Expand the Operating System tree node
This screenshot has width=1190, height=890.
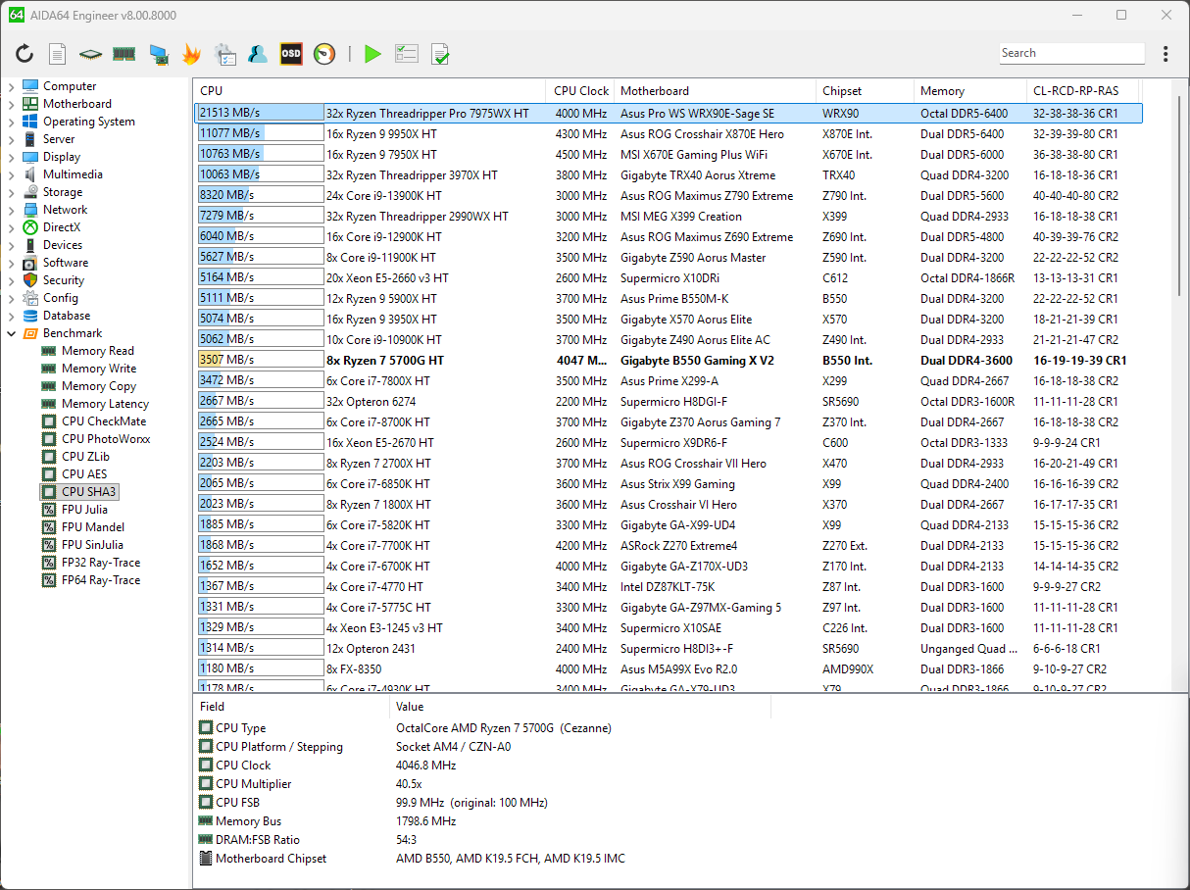coord(11,122)
